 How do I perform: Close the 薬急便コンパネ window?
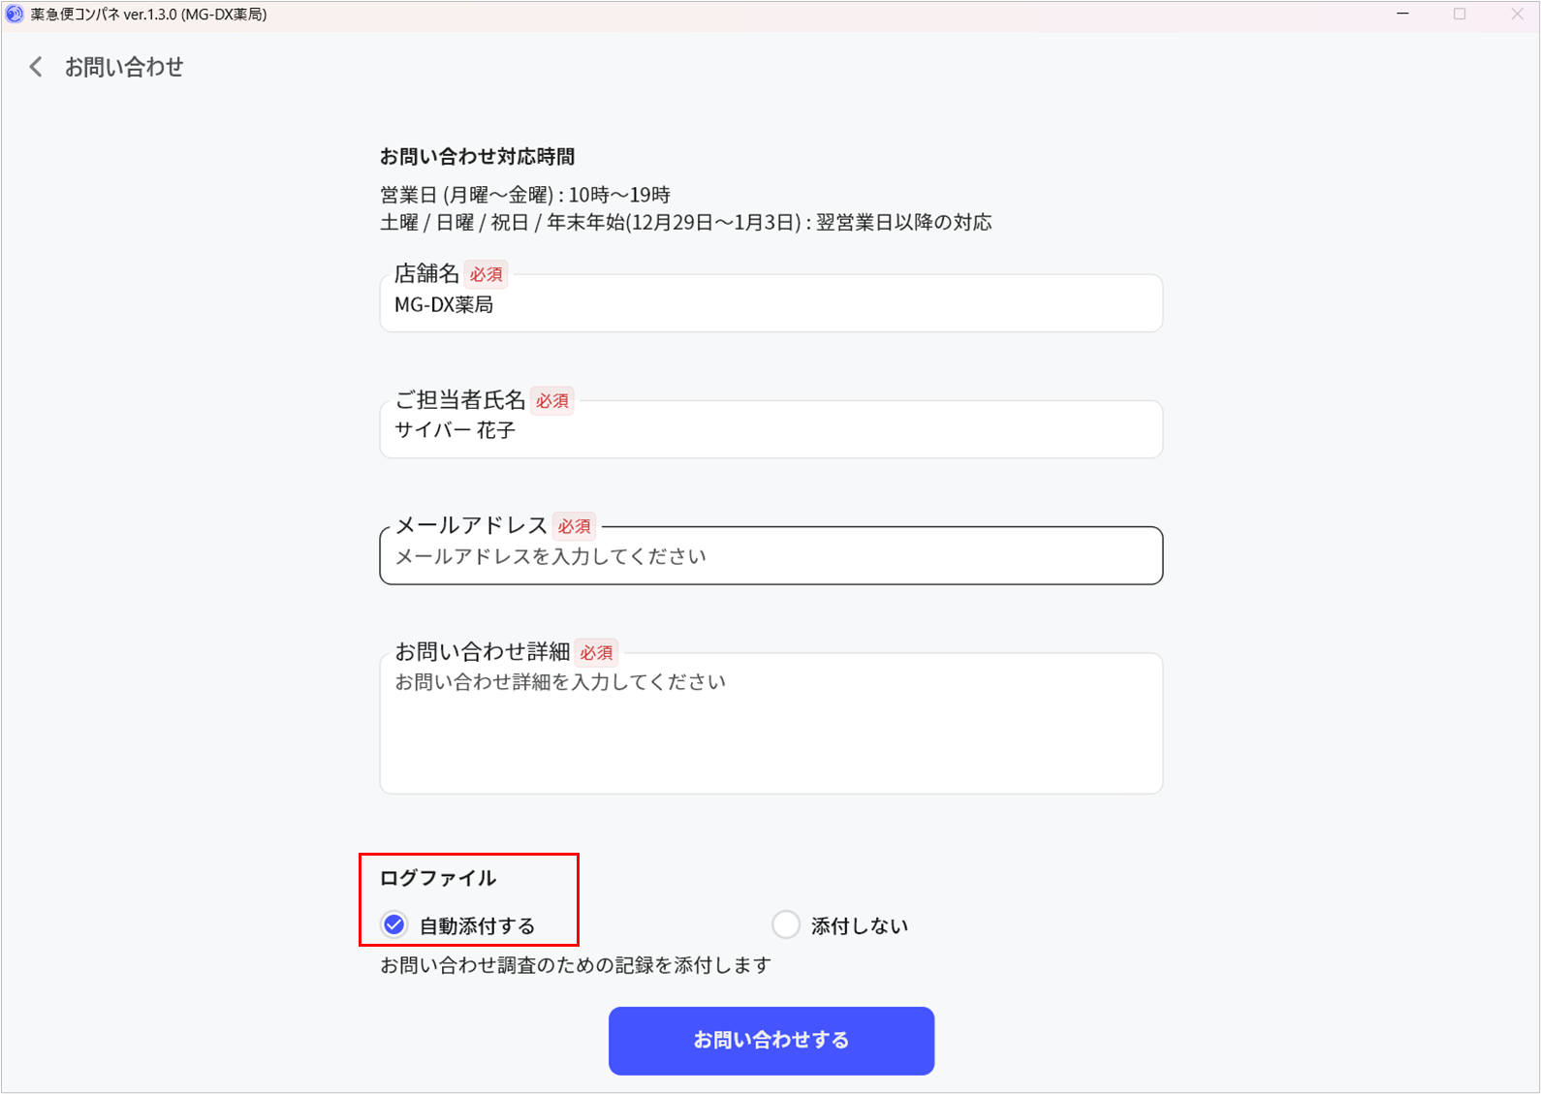1517,15
